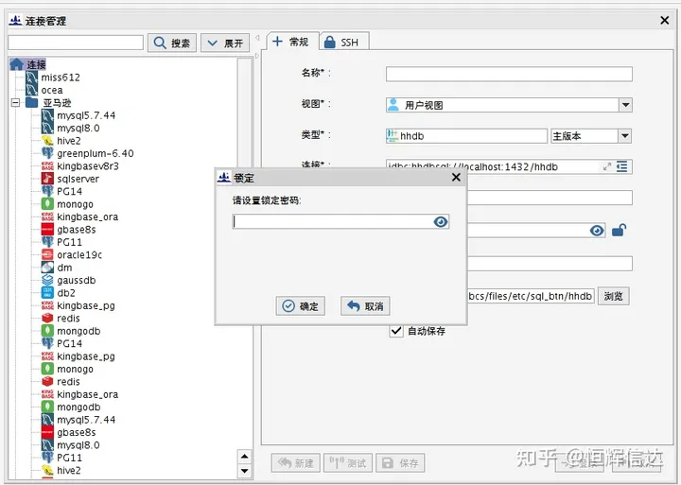Click the kingbase_ora entry below monogo
681x485 pixels.
tap(87, 217)
